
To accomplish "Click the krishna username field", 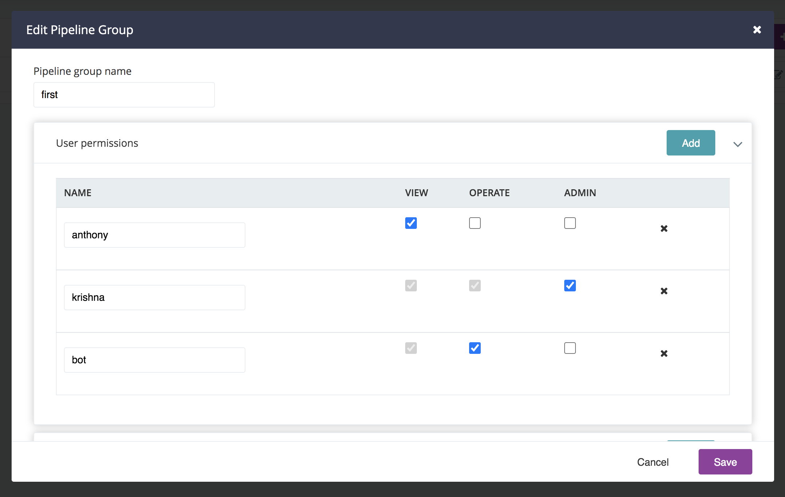I will click(154, 298).
